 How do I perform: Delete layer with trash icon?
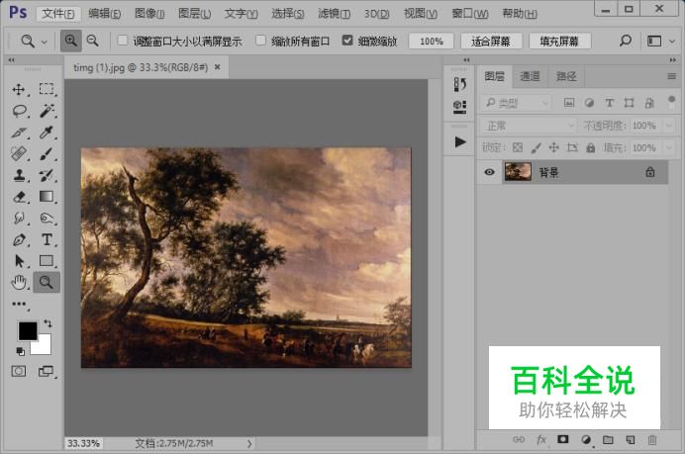coord(652,439)
